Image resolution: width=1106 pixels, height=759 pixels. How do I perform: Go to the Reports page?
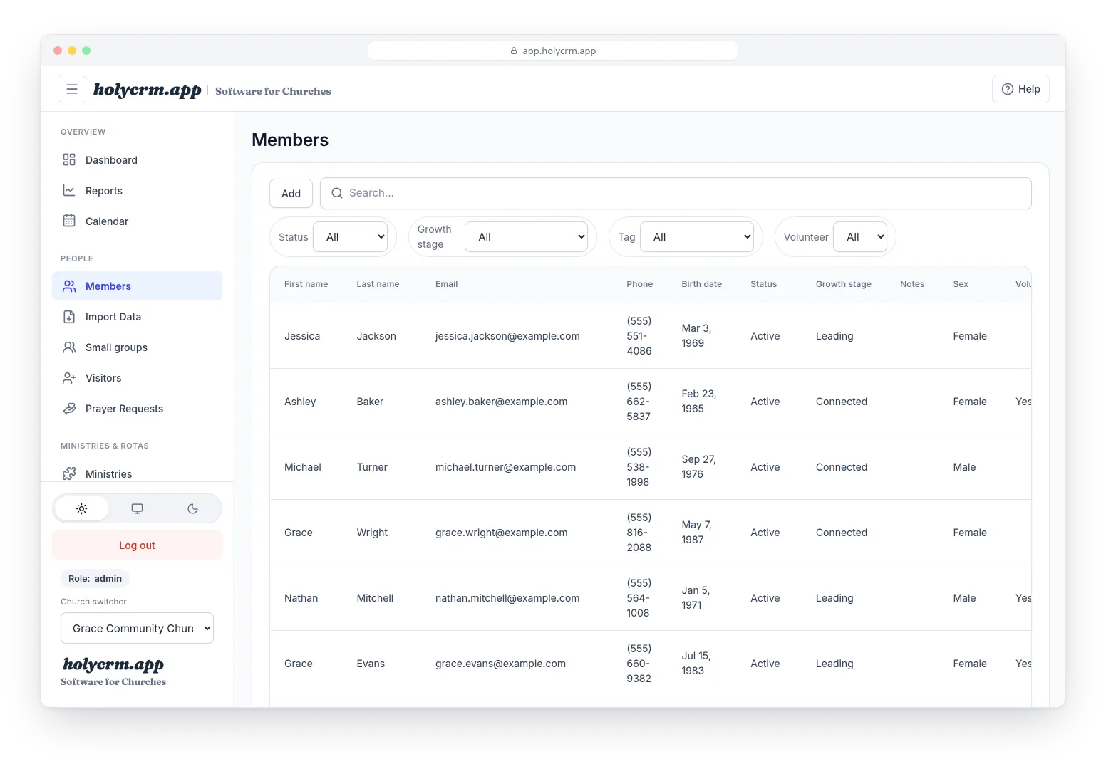(x=137, y=191)
